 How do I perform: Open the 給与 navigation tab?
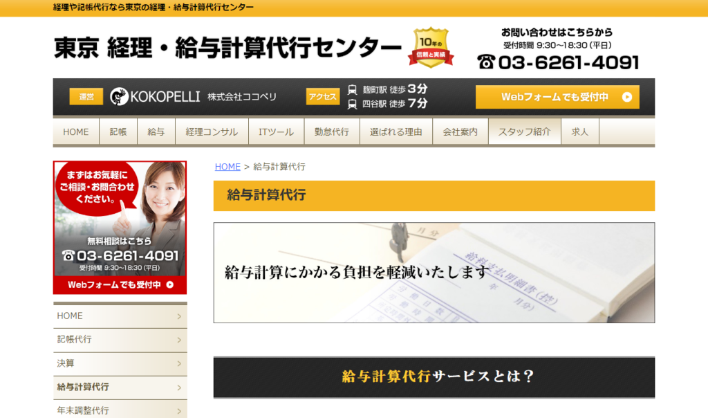(156, 131)
